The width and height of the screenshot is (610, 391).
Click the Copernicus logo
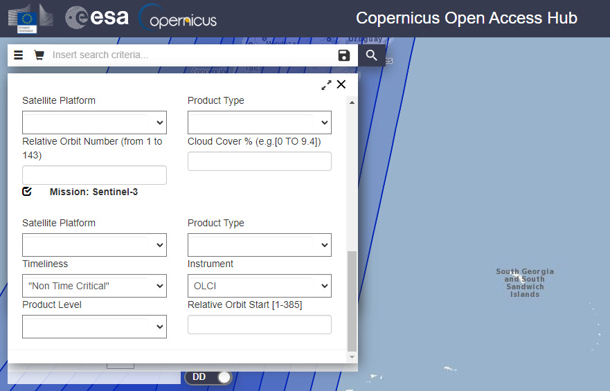tap(178, 18)
